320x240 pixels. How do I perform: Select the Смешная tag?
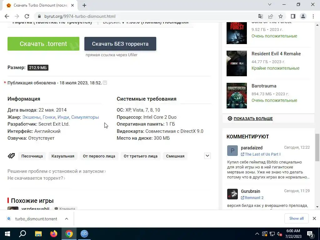(x=175, y=156)
